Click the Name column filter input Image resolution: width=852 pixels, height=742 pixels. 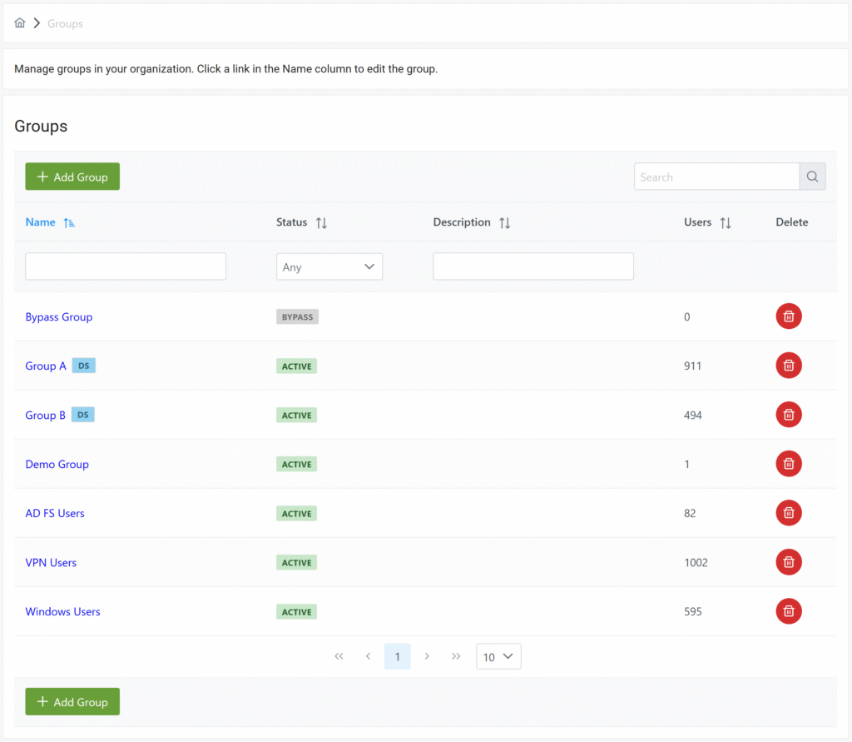[126, 266]
